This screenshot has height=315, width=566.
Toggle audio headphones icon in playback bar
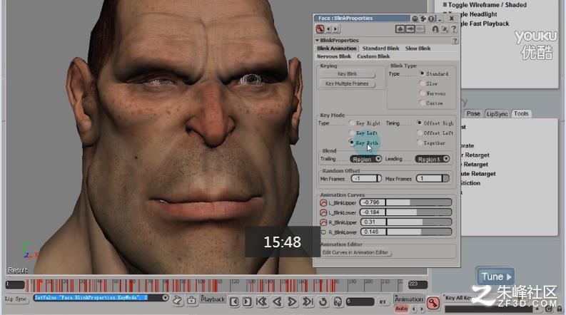coord(338,301)
